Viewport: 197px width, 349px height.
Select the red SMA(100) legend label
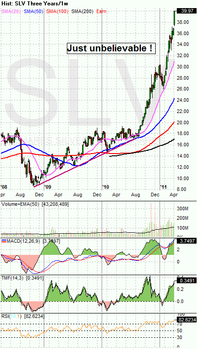point(57,11)
